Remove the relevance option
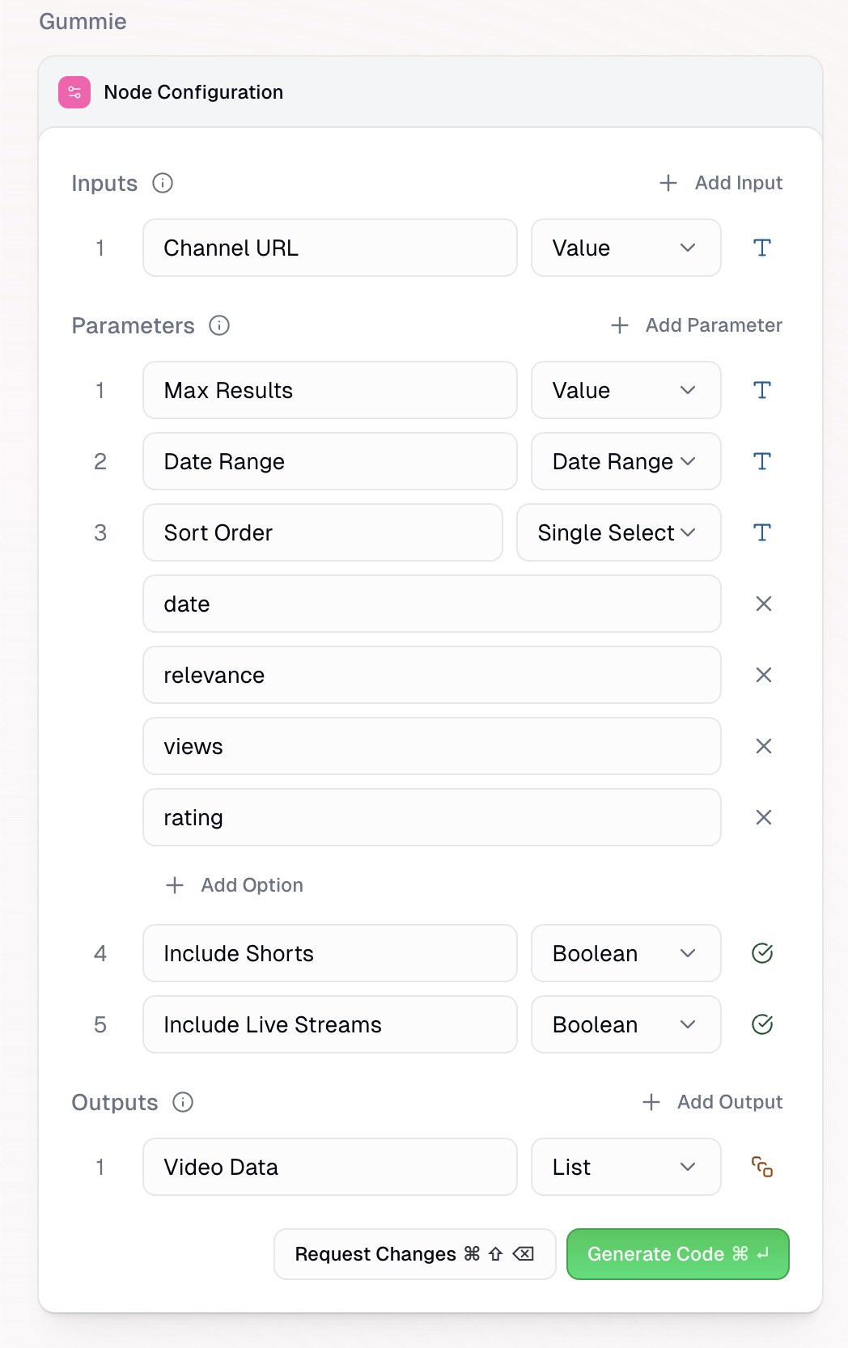This screenshot has height=1348, width=848. (x=761, y=675)
